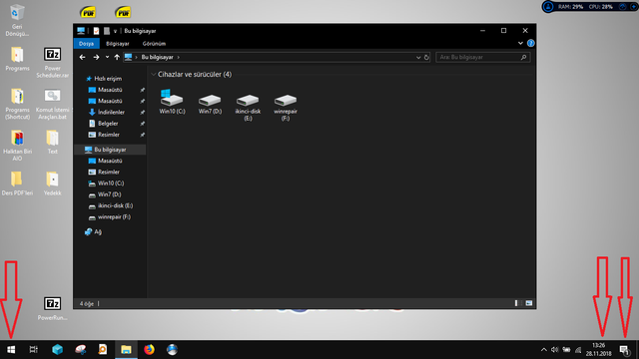Open recent locations dropdown arrow
Viewport: 639px width, 359px height.
click(107, 58)
